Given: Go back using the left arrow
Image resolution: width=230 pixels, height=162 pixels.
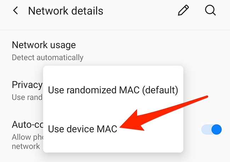Looking at the screenshot, I should [x=16, y=11].
